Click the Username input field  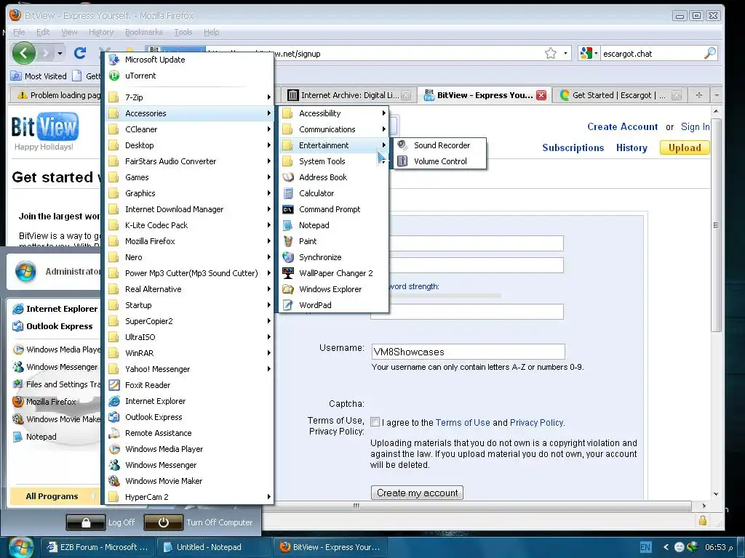(x=468, y=352)
